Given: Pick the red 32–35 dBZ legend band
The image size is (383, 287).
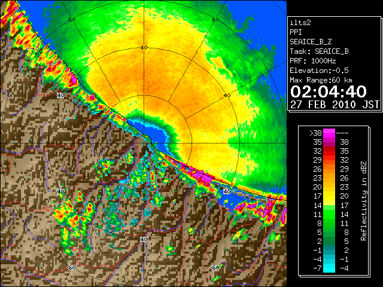Looking at the screenshot, I should [x=329, y=151].
